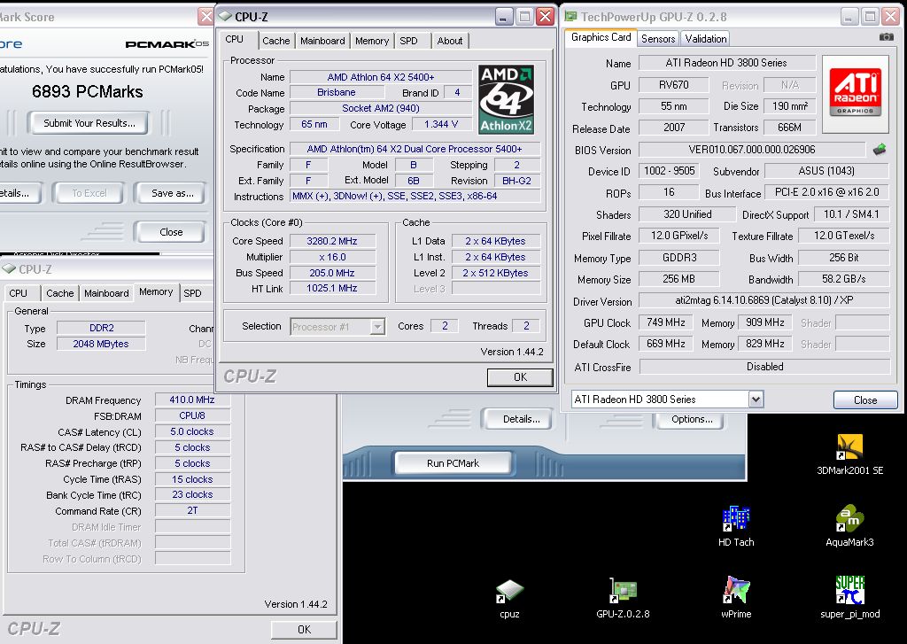This screenshot has height=644, width=907.
Task: Click the Specification AMD Athlon 64 X2 text
Action: click(x=415, y=149)
